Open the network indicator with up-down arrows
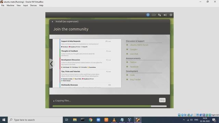The height and width of the screenshot is (123, 219). click(x=159, y=15)
